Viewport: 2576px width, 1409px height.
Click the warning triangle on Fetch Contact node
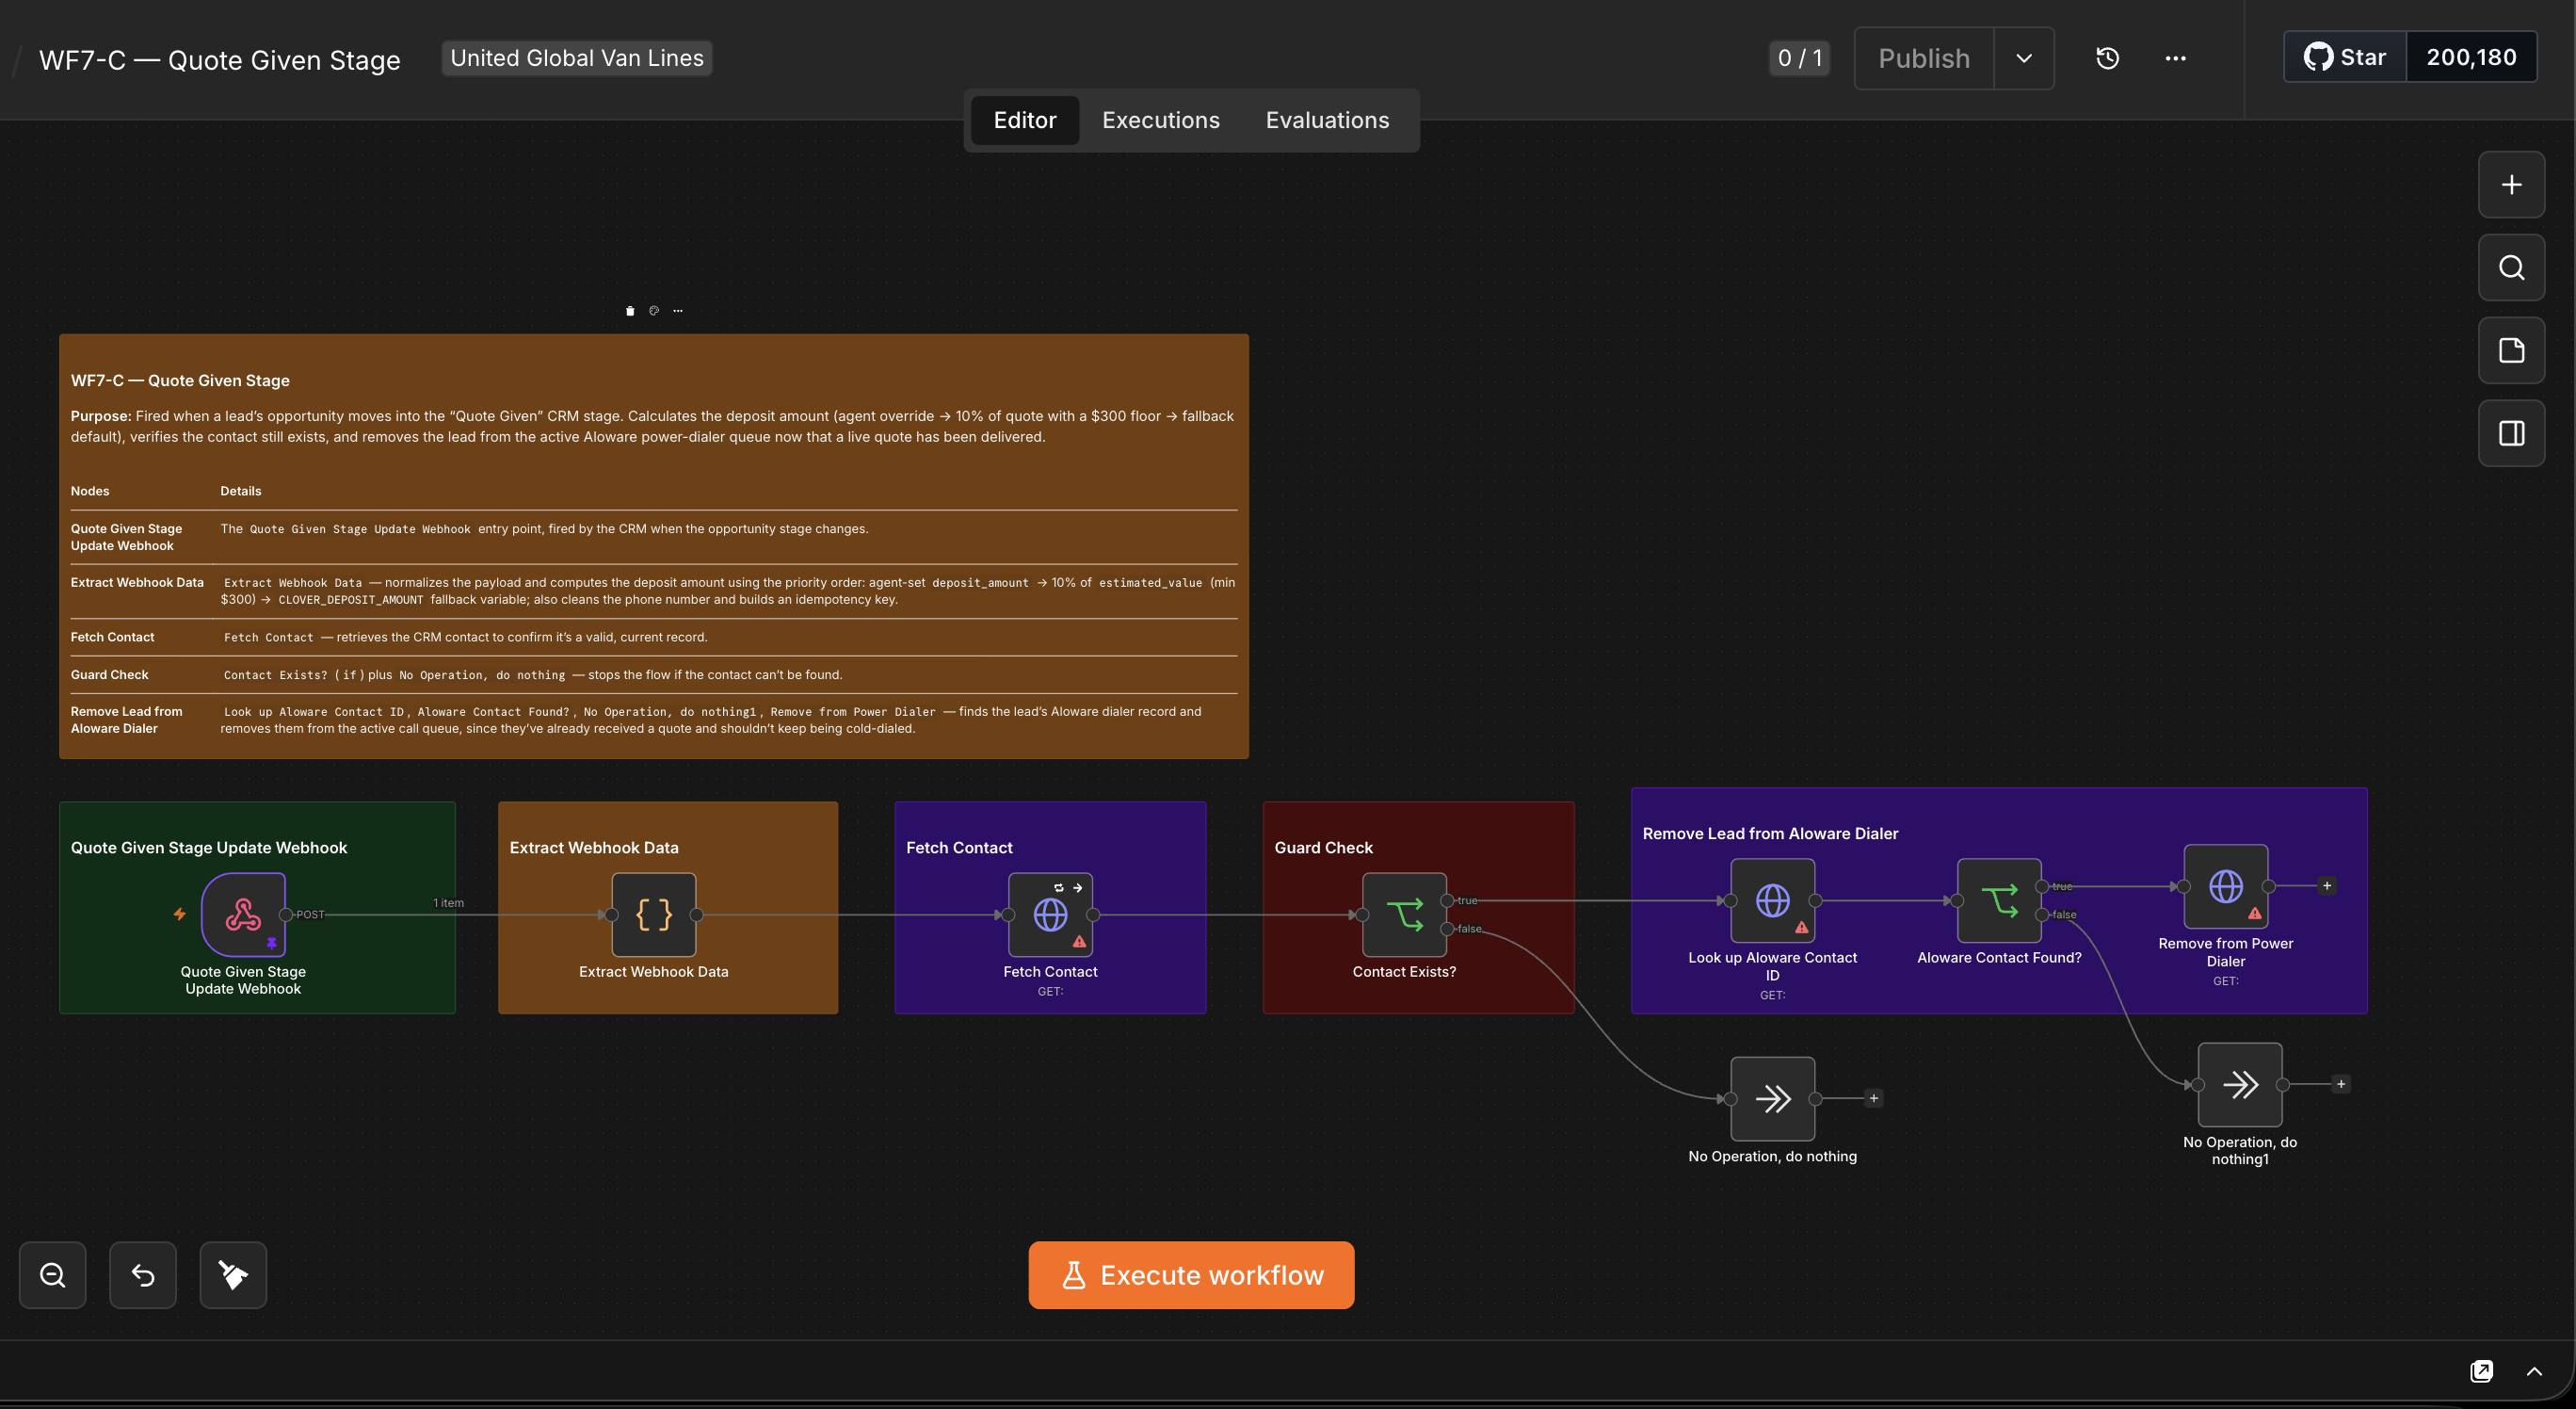(1079, 942)
